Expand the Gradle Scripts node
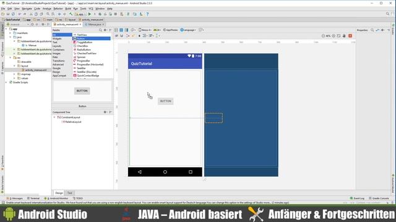396x222 pixels. (x=6, y=82)
